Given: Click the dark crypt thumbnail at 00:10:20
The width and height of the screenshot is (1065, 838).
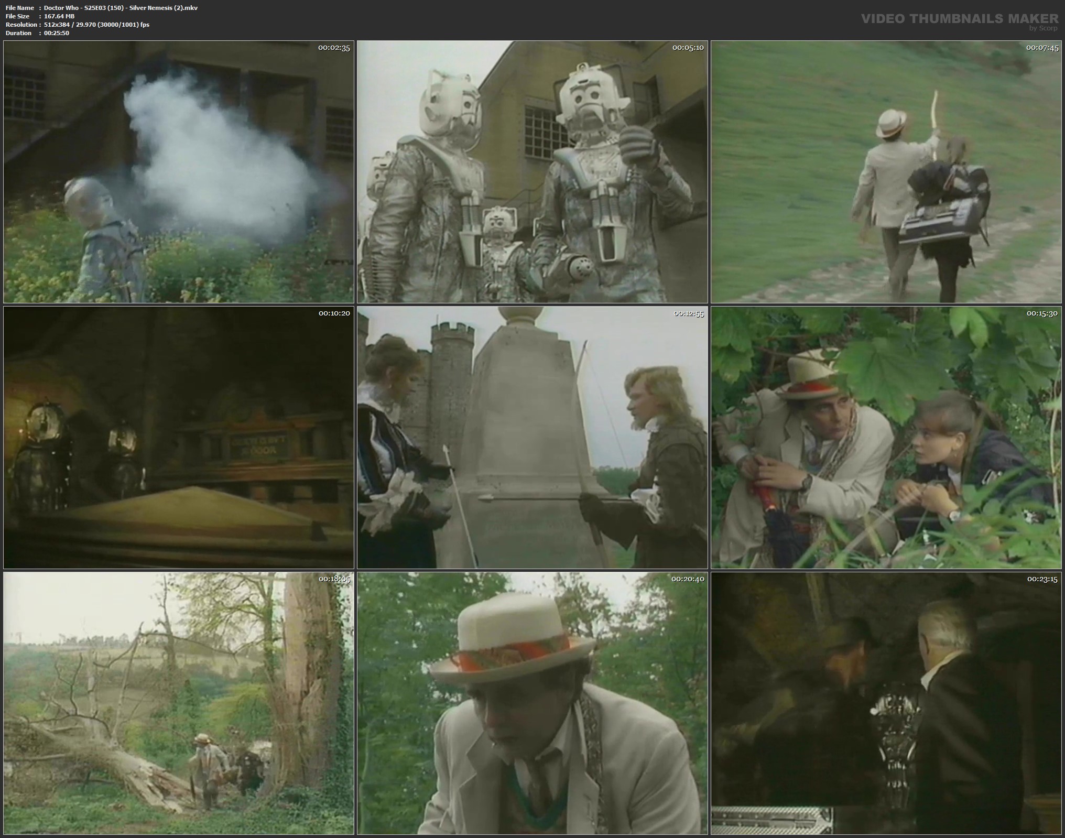Looking at the screenshot, I should point(179,438).
